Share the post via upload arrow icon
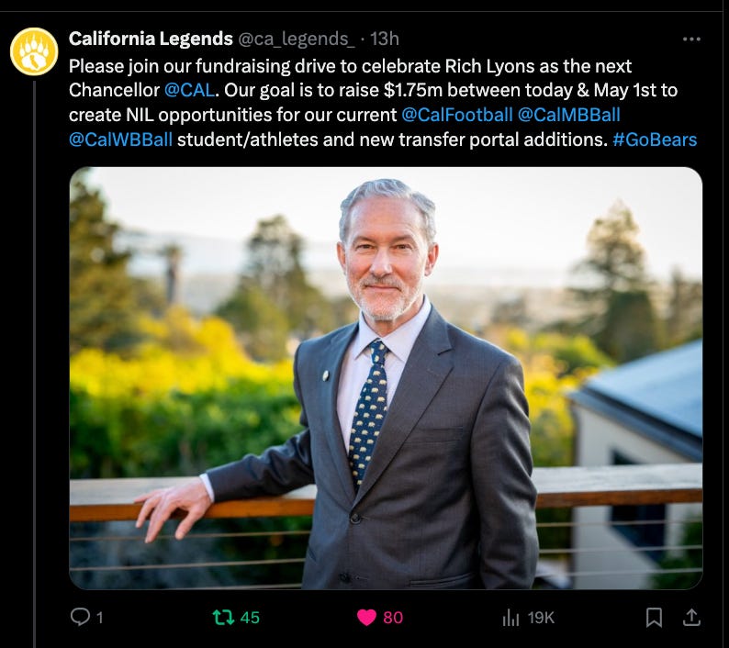Screen dimensions: 729x648 [x=691, y=618]
